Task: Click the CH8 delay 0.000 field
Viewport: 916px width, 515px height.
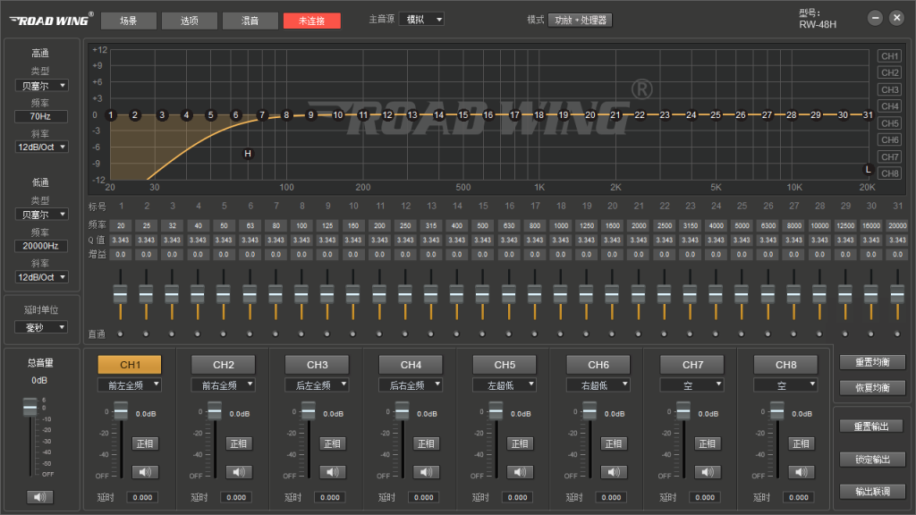Action: [799, 497]
